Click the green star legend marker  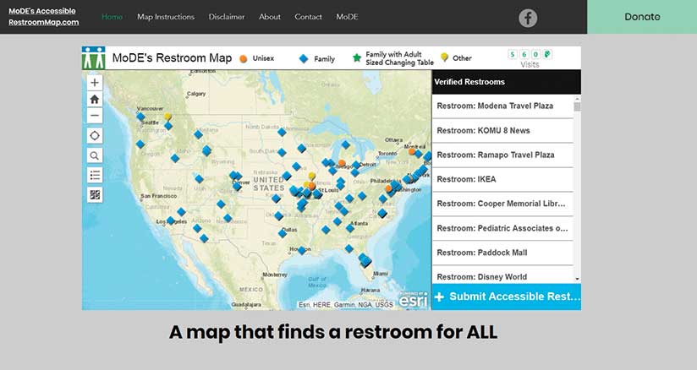point(356,57)
